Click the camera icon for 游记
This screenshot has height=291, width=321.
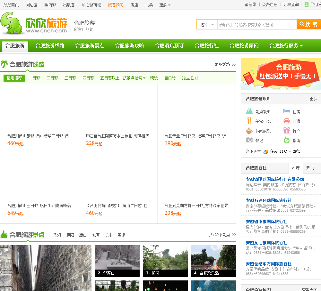(249, 140)
